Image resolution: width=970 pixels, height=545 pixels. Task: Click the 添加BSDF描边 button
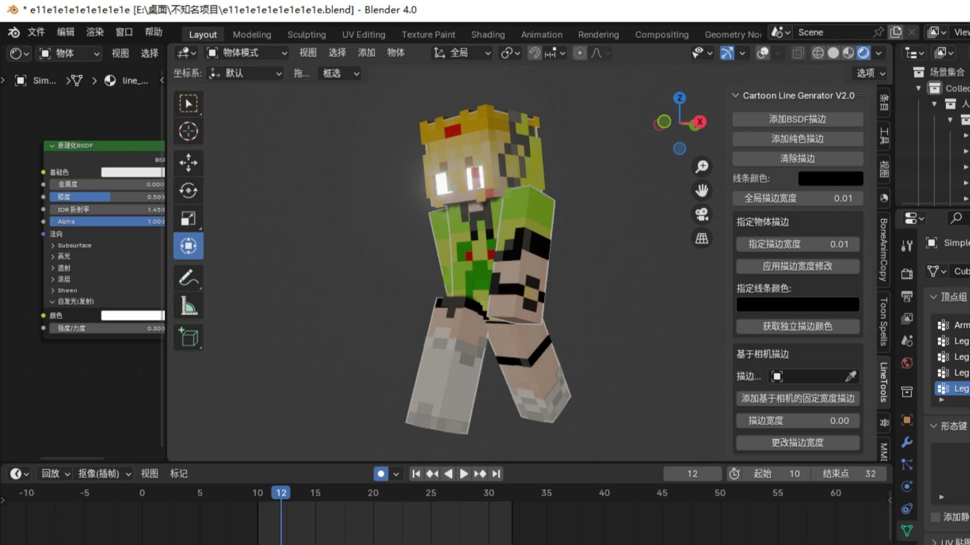(797, 119)
